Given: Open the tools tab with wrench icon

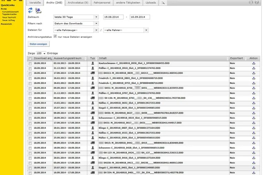Looking at the screenshot, I should 163,3.
